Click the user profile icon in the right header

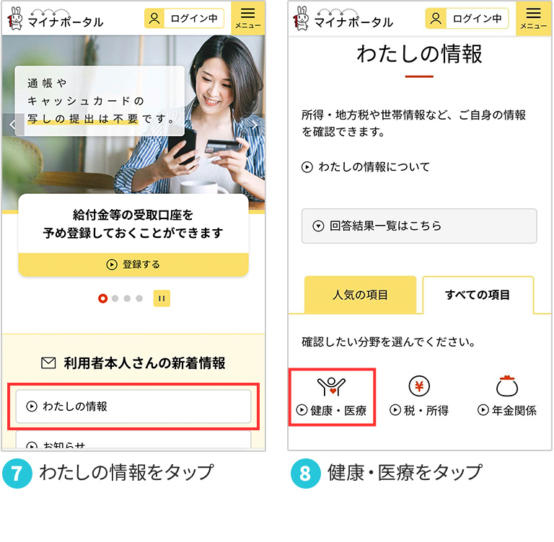pyautogui.click(x=436, y=18)
